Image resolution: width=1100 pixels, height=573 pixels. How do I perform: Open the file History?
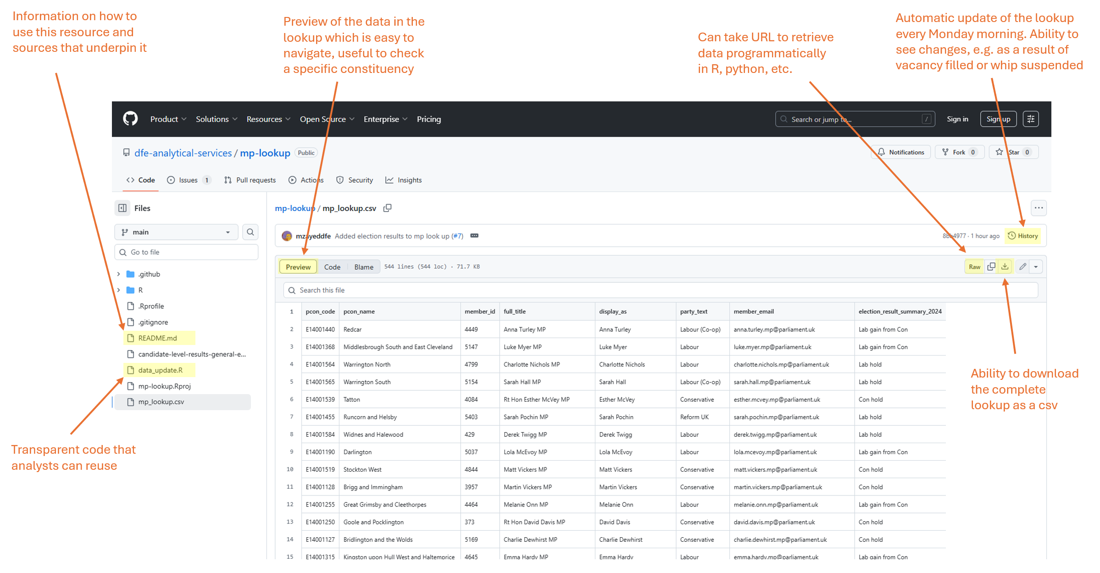1022,236
